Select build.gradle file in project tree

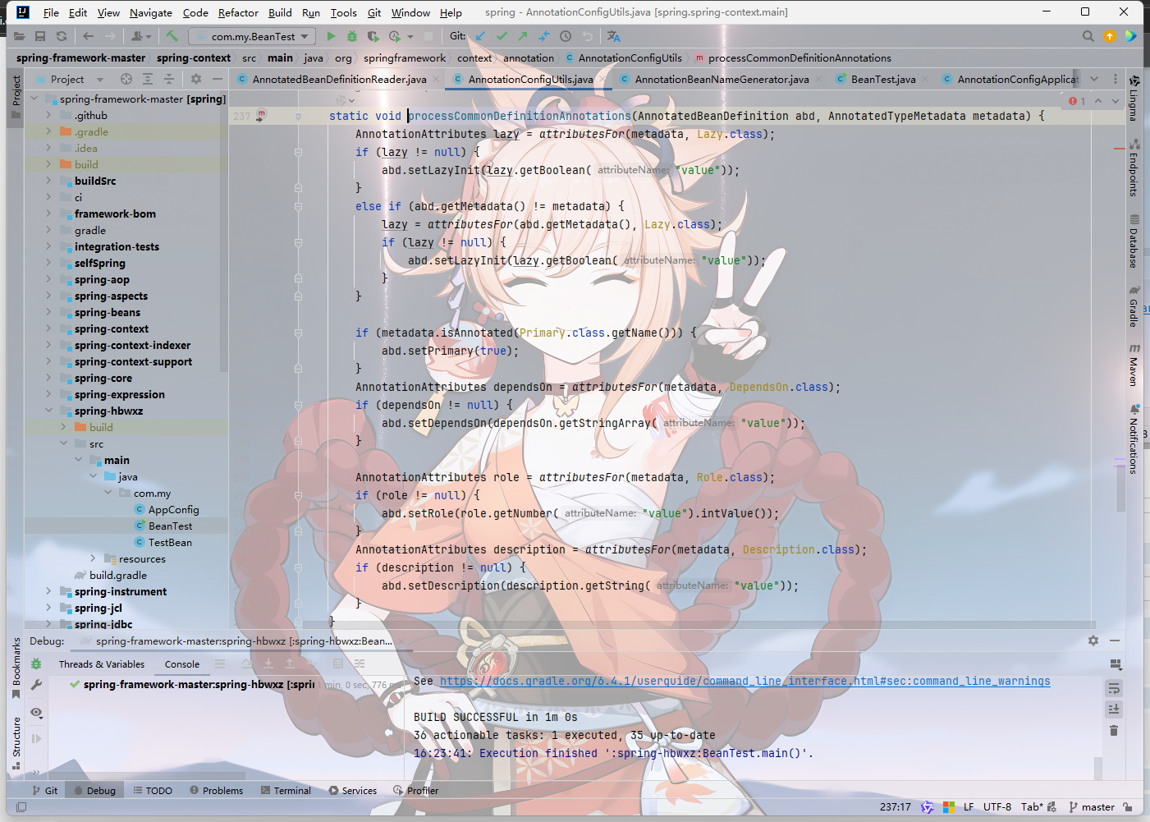tap(118, 575)
